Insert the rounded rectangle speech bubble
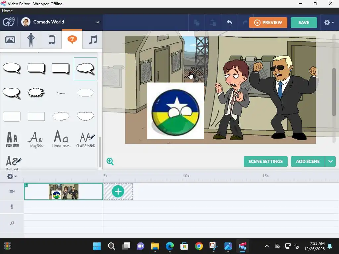 [36, 68]
